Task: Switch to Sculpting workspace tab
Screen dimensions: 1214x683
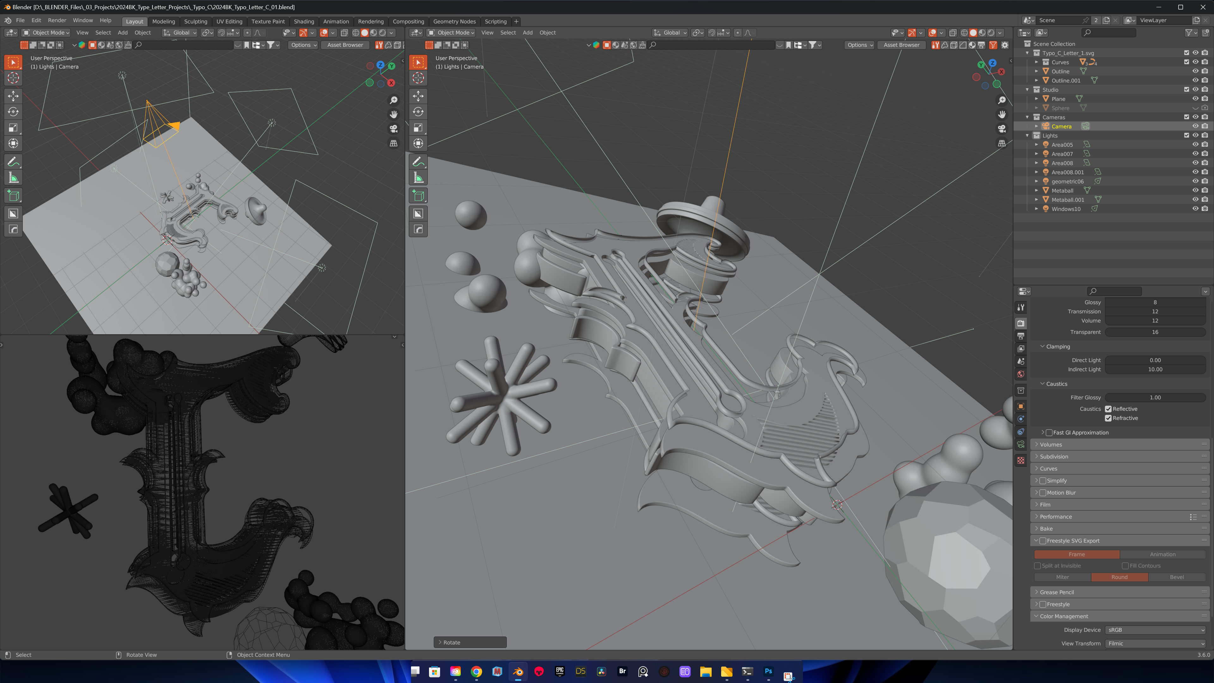Action: pyautogui.click(x=196, y=21)
